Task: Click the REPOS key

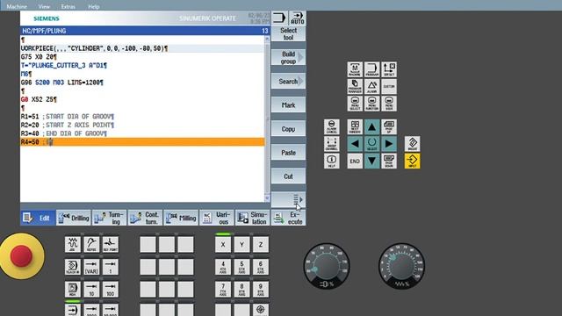Action: [x=91, y=244]
